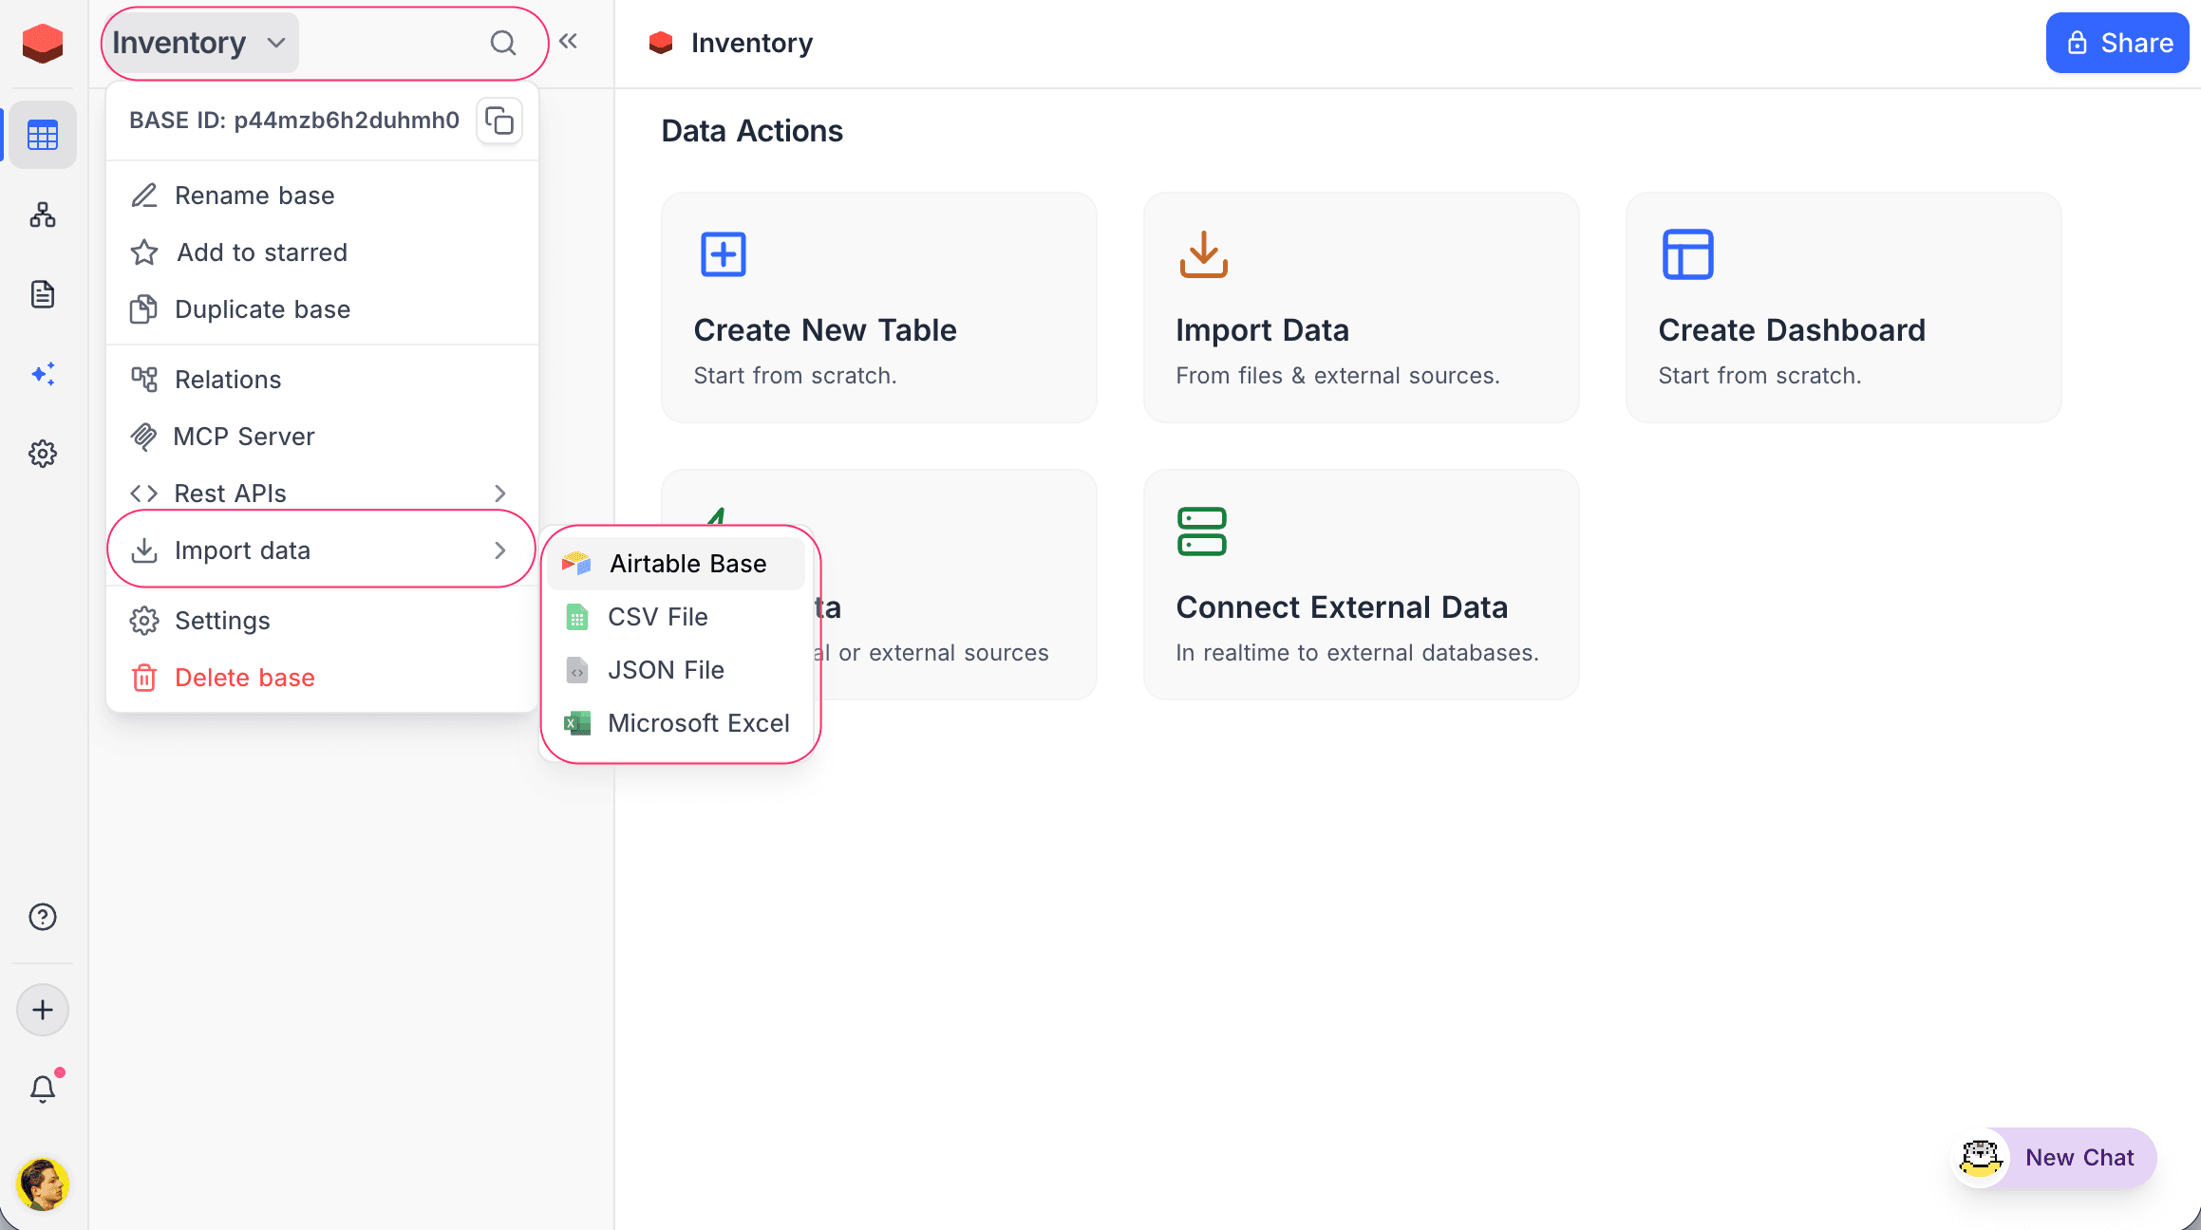Open the Create New Table card
Image resolution: width=2201 pixels, height=1230 pixels.
tap(878, 308)
